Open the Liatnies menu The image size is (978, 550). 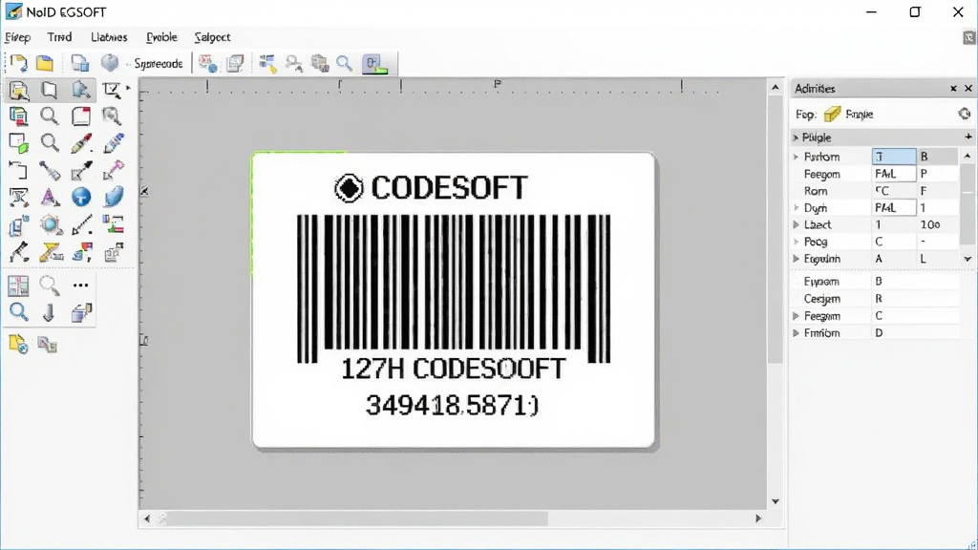pos(109,37)
